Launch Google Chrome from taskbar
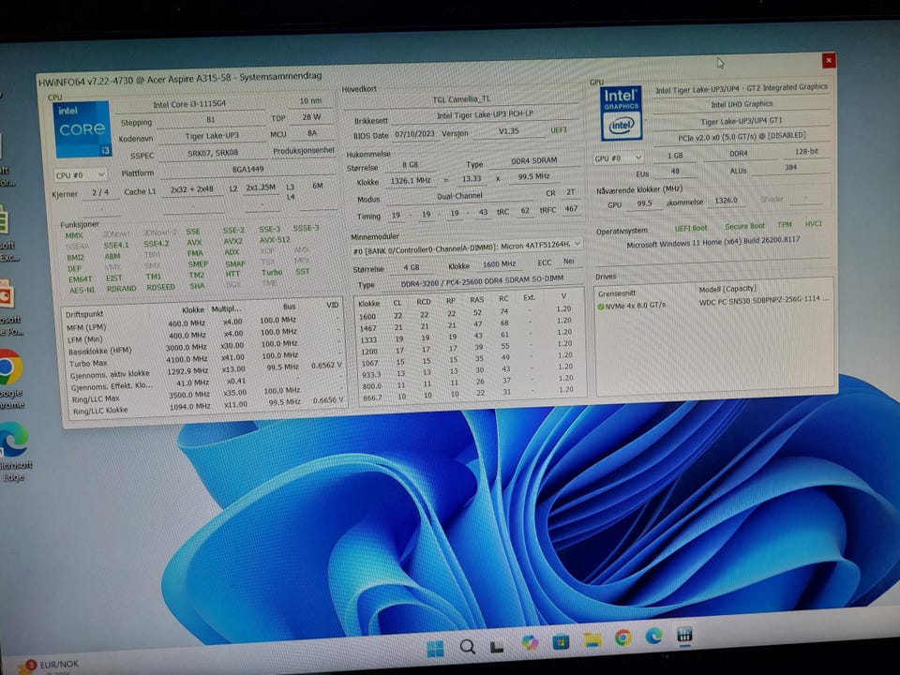Screen dimensions: 900x675 pos(622,637)
